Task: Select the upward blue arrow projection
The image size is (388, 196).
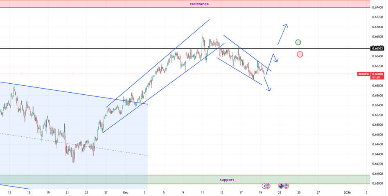Action: pyautogui.click(x=282, y=34)
